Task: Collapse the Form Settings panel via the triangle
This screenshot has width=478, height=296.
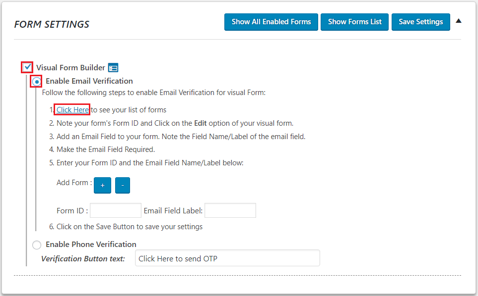Action: pyautogui.click(x=458, y=20)
